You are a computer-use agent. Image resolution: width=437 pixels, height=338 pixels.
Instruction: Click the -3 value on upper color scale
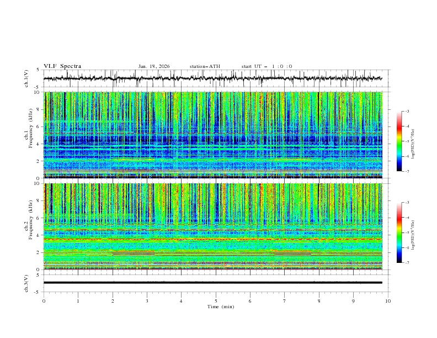click(x=407, y=111)
